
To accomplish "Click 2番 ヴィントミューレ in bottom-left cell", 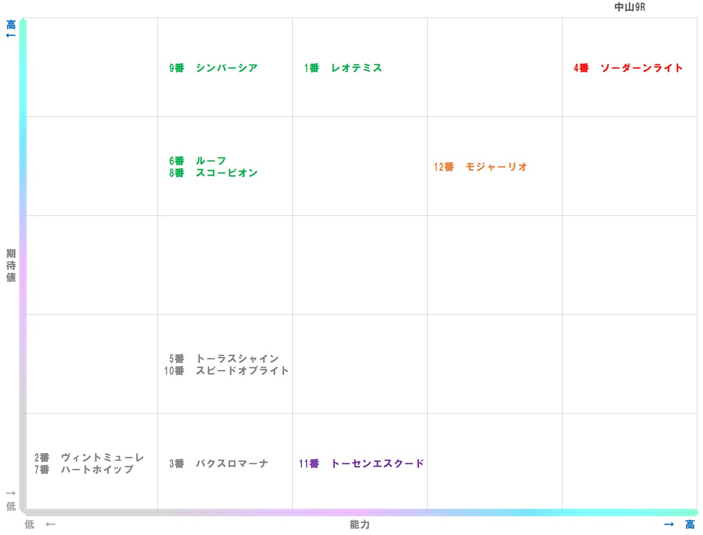I will click(x=88, y=458).
